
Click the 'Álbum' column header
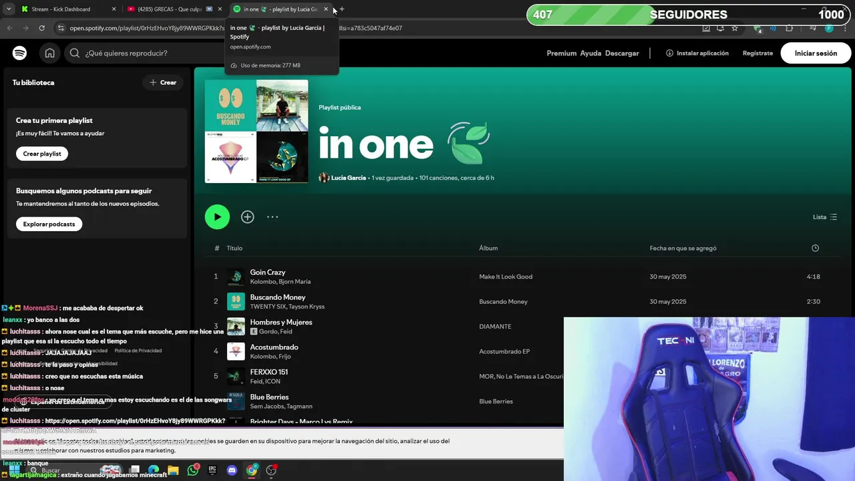pyautogui.click(x=488, y=248)
